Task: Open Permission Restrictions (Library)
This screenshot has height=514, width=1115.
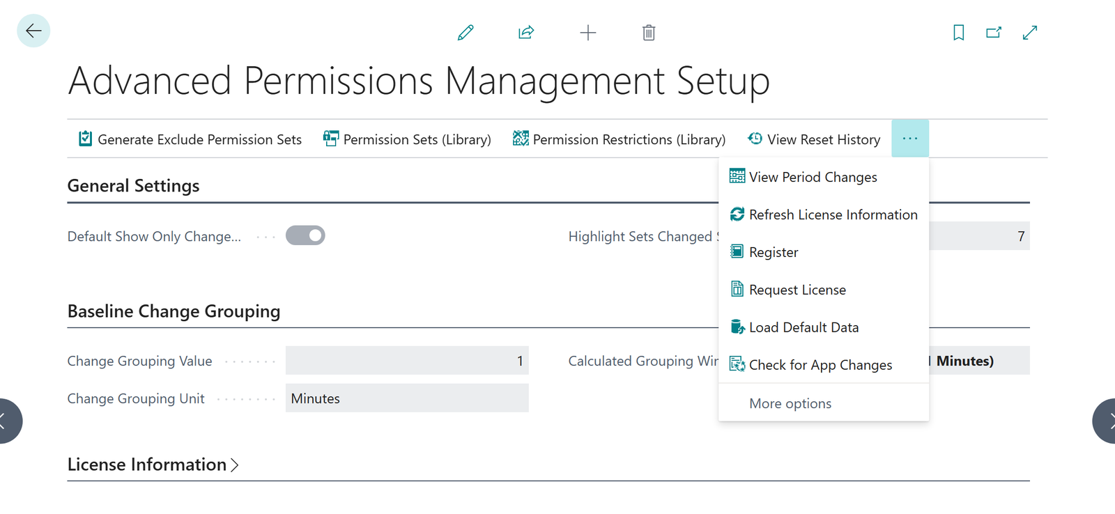Action: pyautogui.click(x=619, y=139)
